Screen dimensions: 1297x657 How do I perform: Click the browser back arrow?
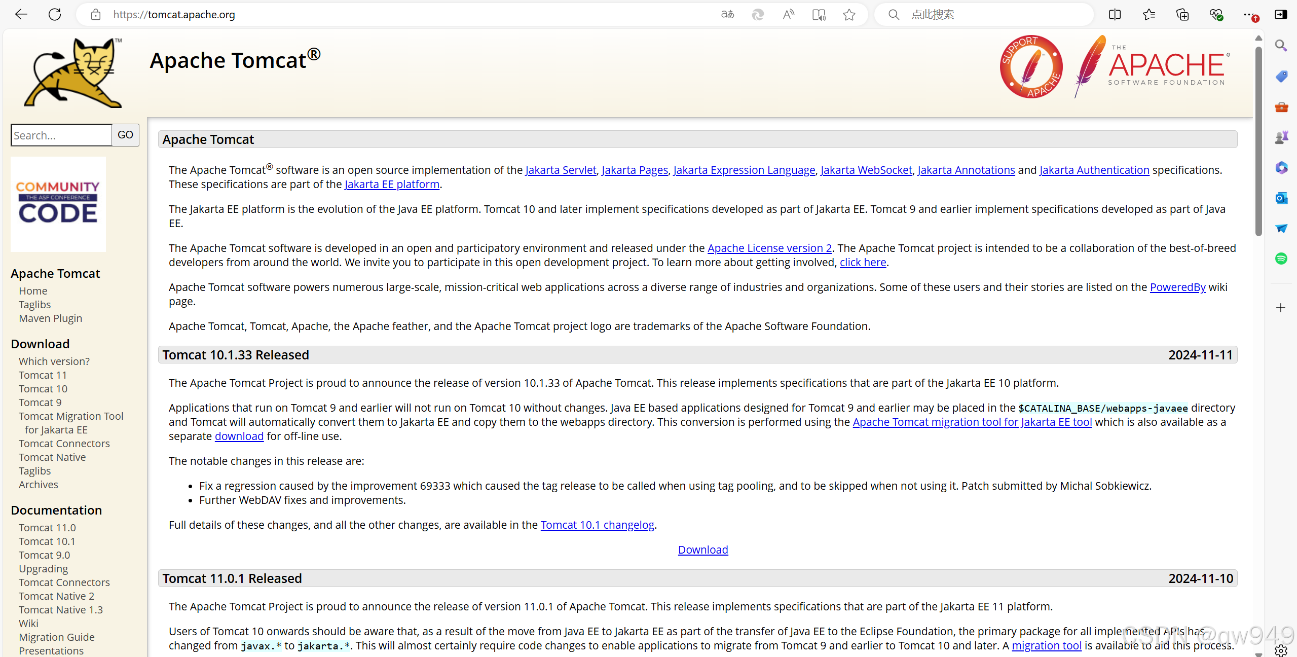(x=21, y=15)
